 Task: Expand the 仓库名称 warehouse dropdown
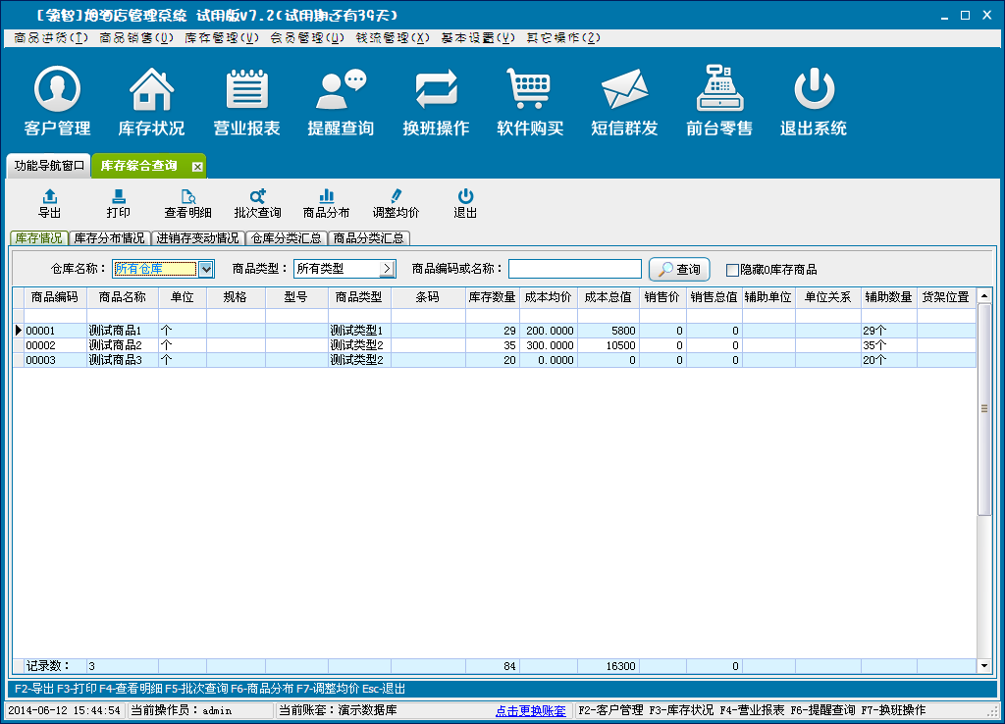coord(206,269)
